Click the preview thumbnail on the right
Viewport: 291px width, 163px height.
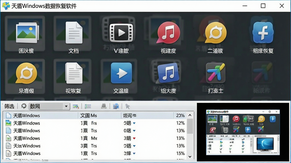tap(243, 132)
